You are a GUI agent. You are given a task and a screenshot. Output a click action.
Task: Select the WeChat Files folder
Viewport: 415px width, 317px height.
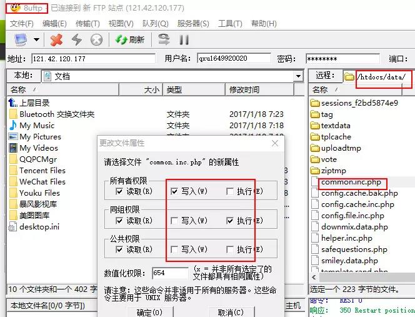[37, 182]
